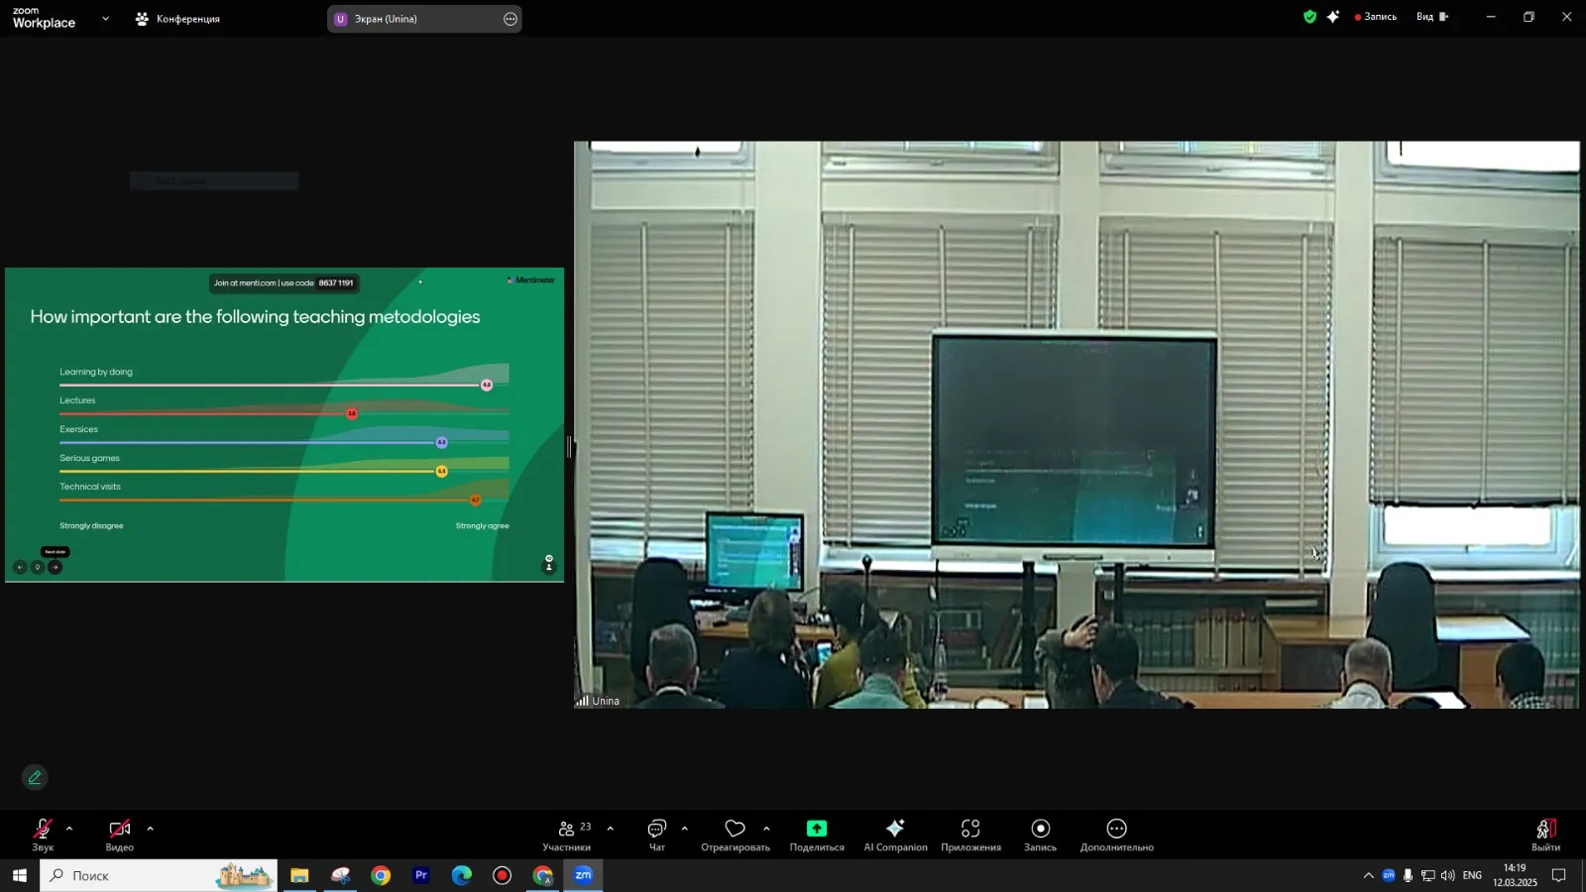Open AI Companion
The height and width of the screenshot is (892, 1586).
(895, 834)
